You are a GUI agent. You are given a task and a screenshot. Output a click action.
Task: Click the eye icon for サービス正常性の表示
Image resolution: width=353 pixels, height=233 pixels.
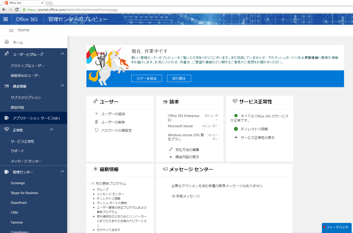coord(236,138)
